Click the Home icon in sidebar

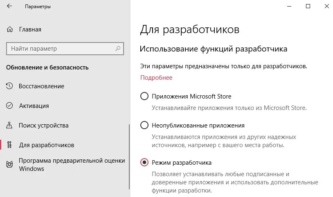(9, 29)
